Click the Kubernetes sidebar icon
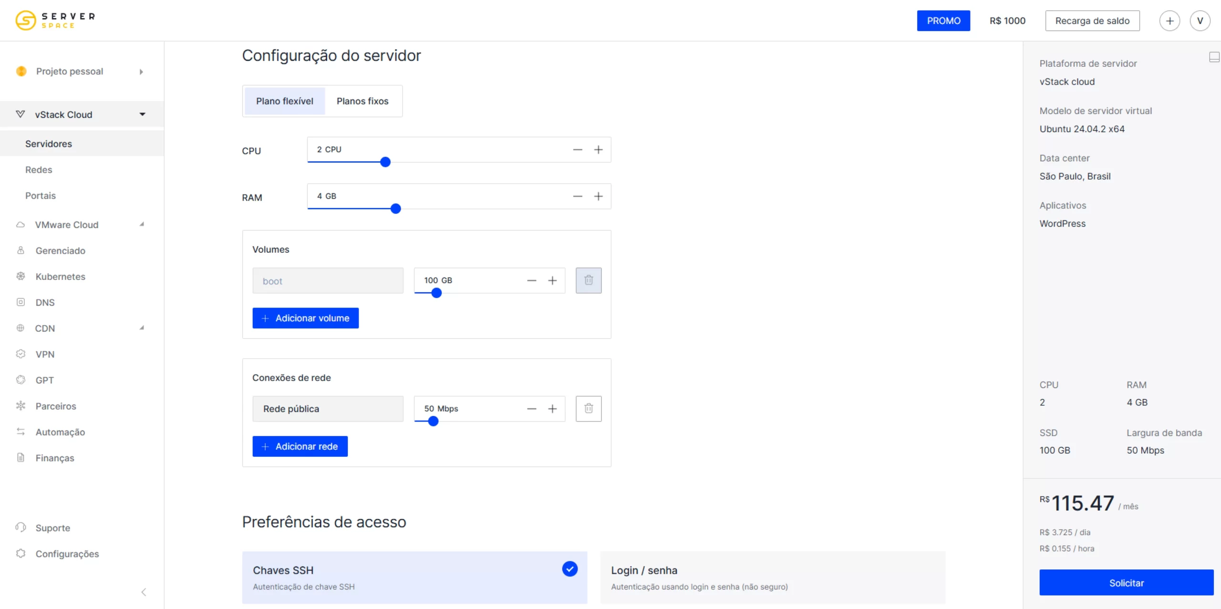This screenshot has width=1221, height=609. click(x=21, y=276)
